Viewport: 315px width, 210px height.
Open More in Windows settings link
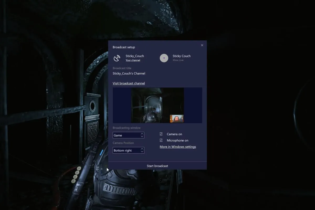178,147
